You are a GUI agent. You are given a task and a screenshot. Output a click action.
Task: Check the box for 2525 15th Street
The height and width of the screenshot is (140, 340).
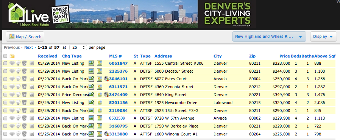[5, 110]
